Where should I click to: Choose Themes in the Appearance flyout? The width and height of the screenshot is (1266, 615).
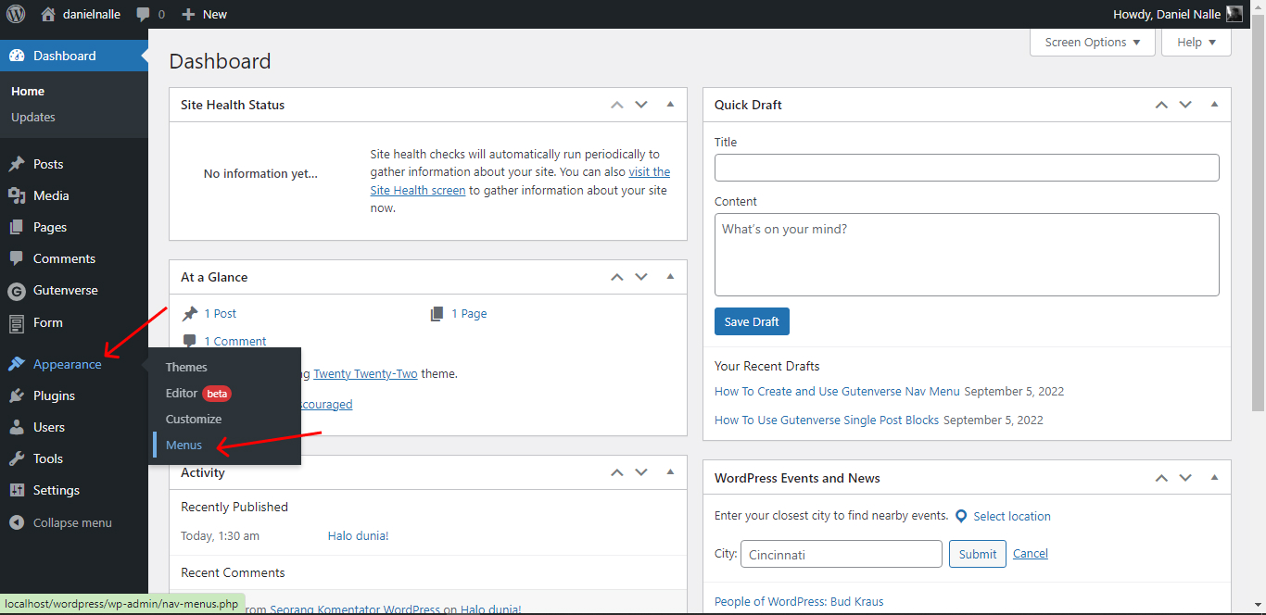[x=186, y=368]
